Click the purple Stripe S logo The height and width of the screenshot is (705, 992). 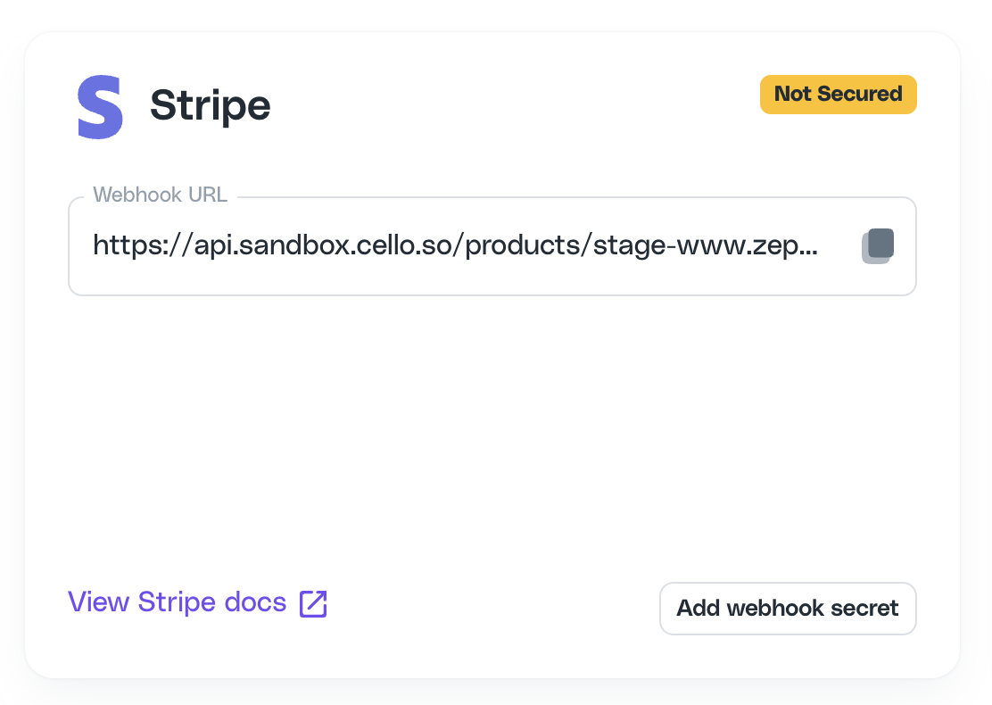100,106
